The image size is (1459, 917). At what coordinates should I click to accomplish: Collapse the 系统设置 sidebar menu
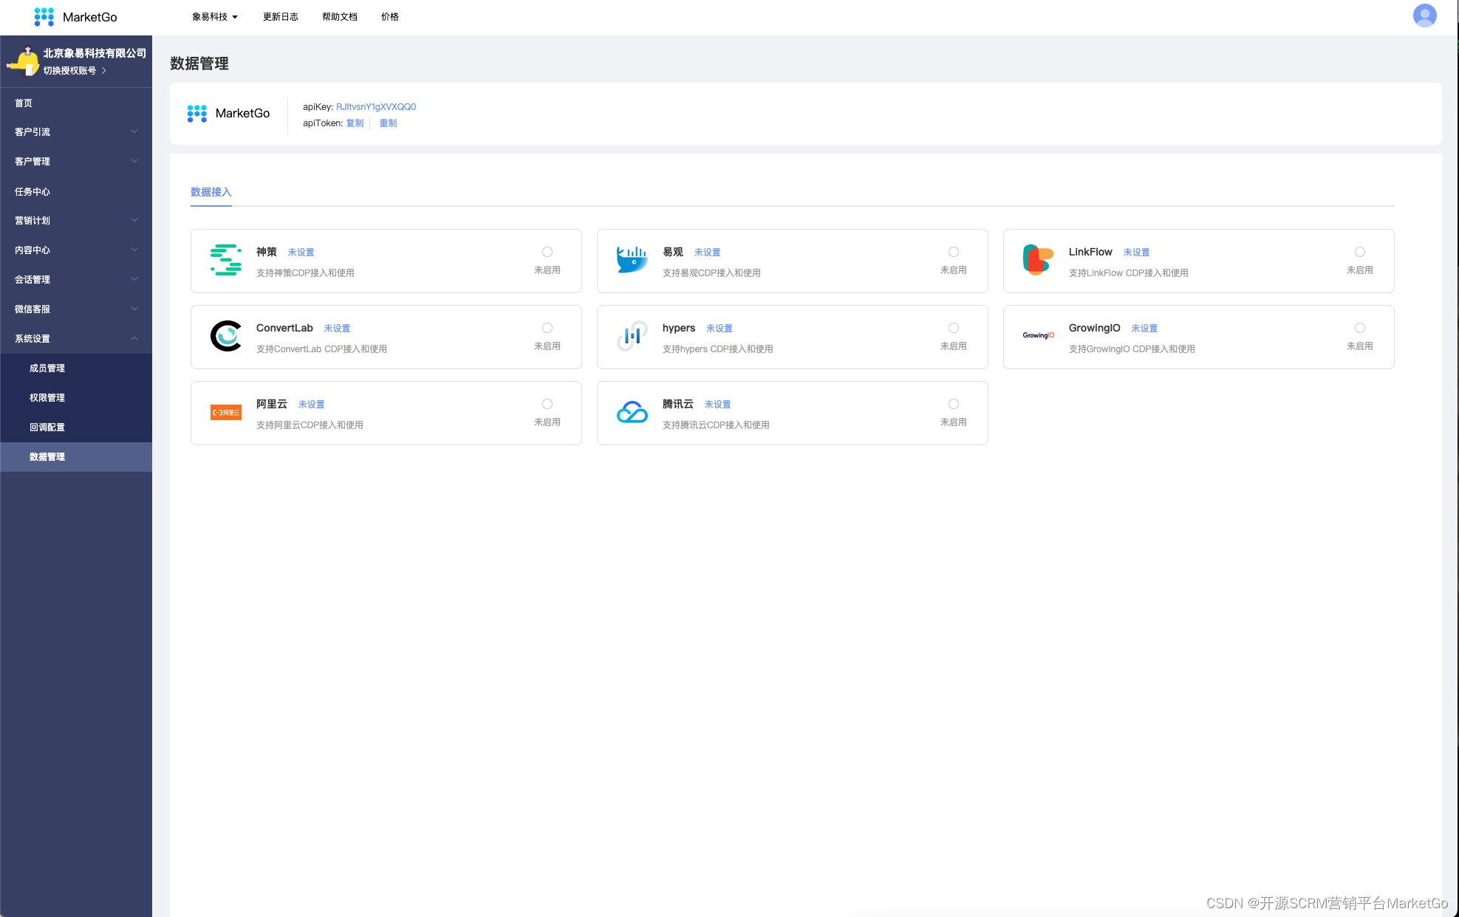pyautogui.click(x=76, y=339)
